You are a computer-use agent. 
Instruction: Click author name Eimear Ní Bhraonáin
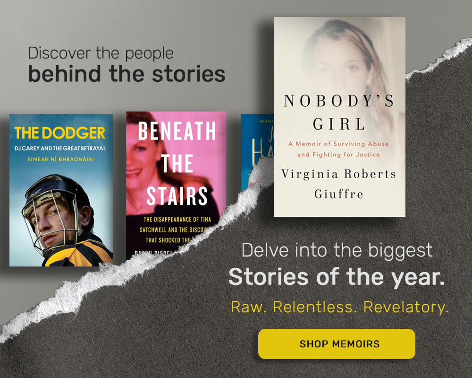[x=60, y=159]
